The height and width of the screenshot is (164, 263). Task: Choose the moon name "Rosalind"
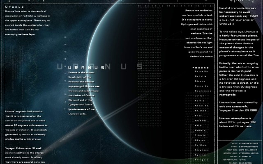point(202,106)
